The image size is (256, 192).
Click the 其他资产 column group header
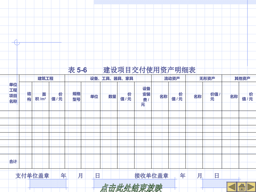[242, 78]
